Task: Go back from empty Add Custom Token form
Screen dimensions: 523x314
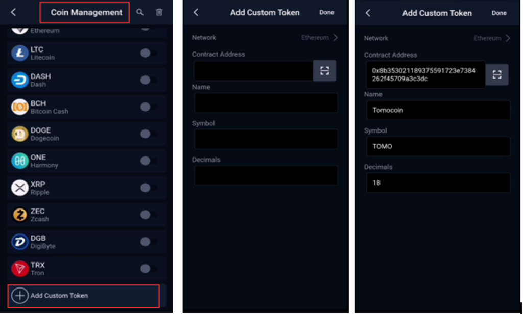Action: (x=196, y=13)
